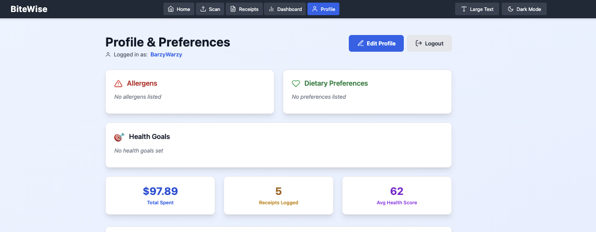Click the Edit Profile button
This screenshot has width=596, height=232.
pos(377,43)
